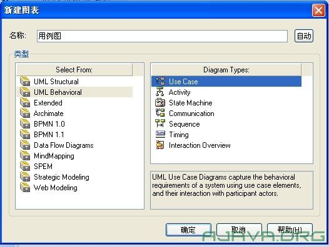
Task: Open help via the 帮助(H) button
Action: pos(290,230)
